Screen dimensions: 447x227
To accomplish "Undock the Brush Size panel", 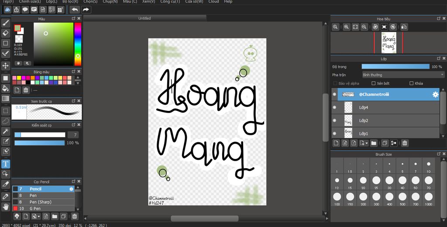I will click(x=439, y=154).
